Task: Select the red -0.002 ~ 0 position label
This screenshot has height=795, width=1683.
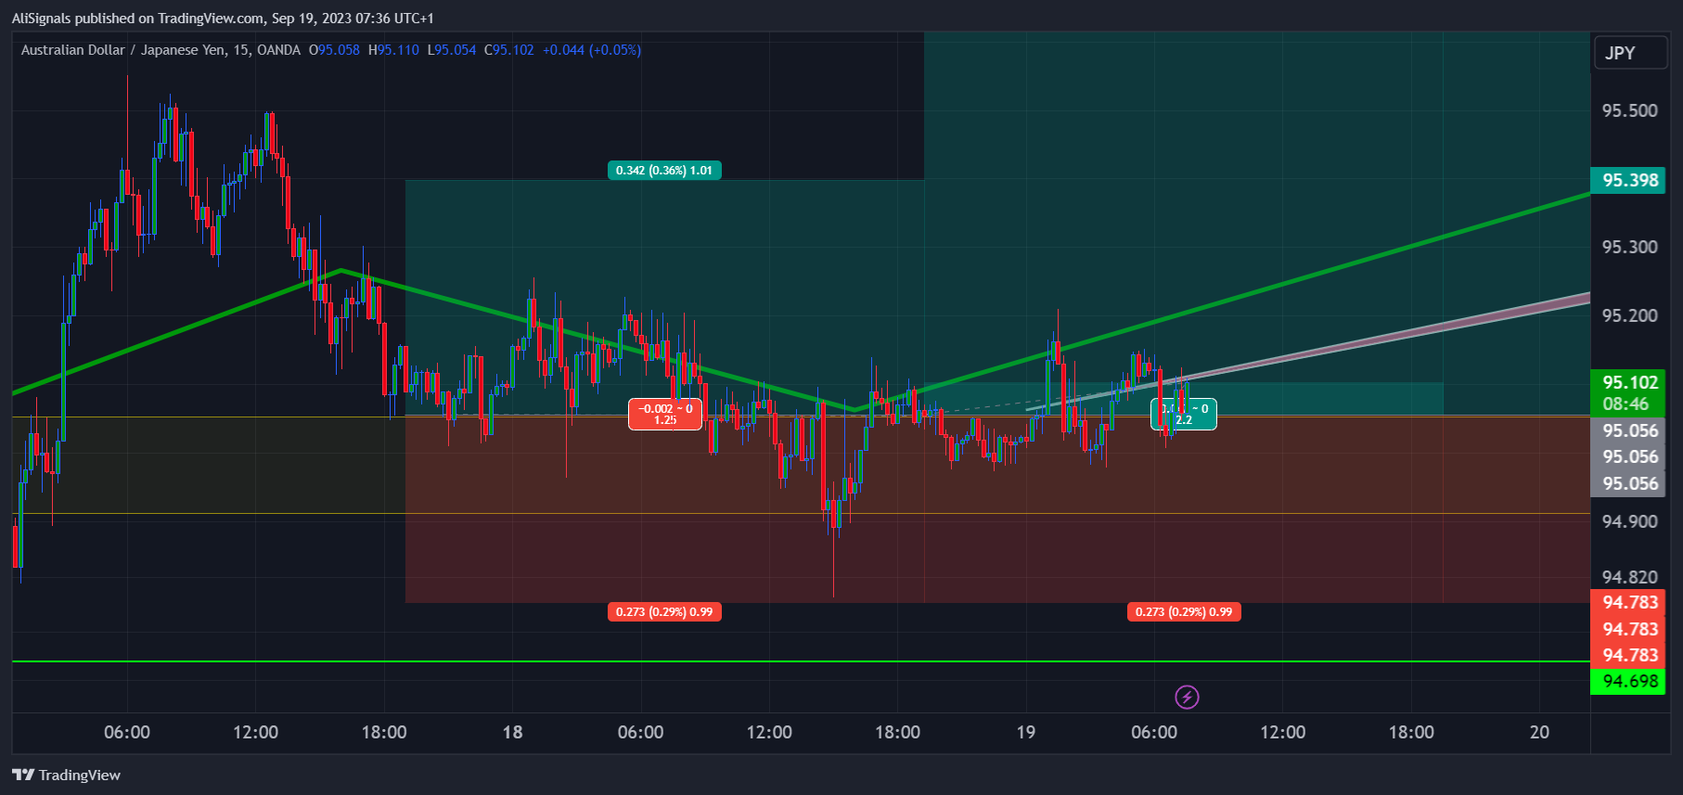Action: click(x=665, y=414)
